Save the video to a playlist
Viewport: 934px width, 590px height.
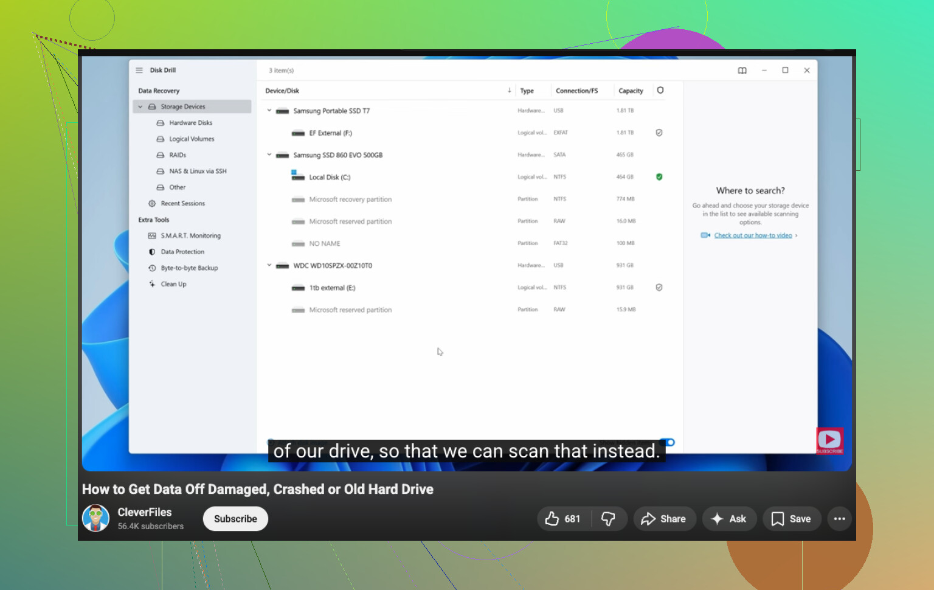pos(792,519)
